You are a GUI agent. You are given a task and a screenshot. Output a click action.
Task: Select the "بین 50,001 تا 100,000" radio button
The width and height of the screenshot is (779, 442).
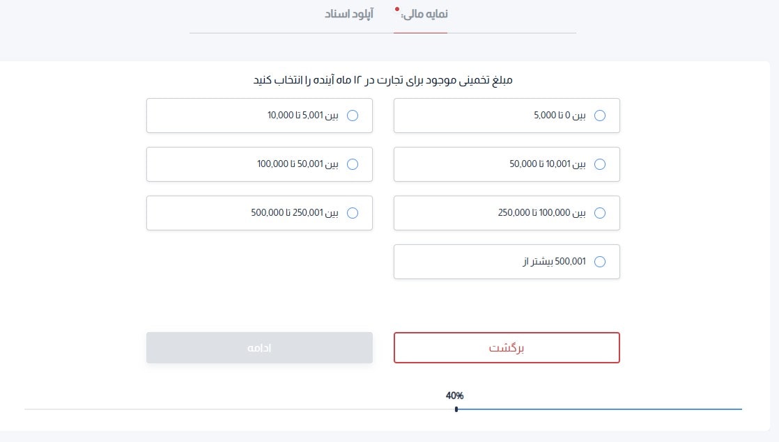353,164
